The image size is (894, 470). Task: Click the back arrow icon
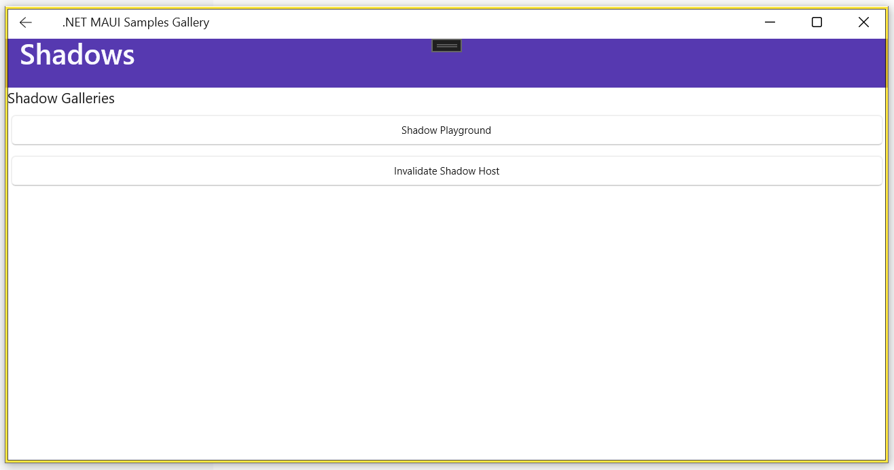pyautogui.click(x=26, y=22)
